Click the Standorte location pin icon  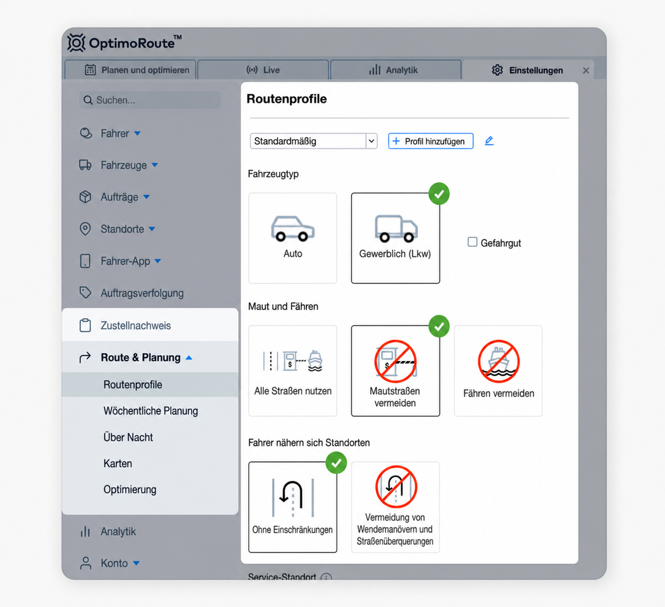[x=85, y=229]
